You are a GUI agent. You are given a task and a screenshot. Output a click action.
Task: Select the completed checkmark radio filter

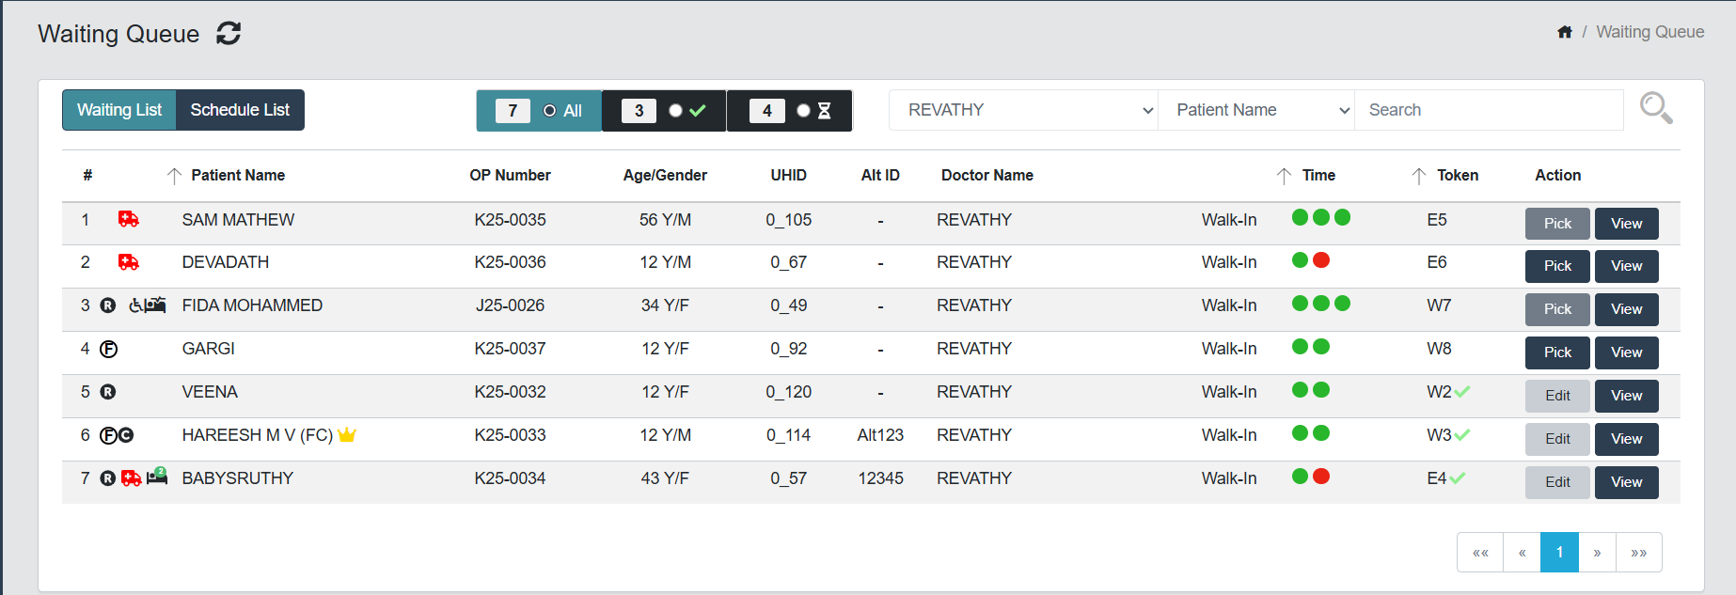click(675, 111)
